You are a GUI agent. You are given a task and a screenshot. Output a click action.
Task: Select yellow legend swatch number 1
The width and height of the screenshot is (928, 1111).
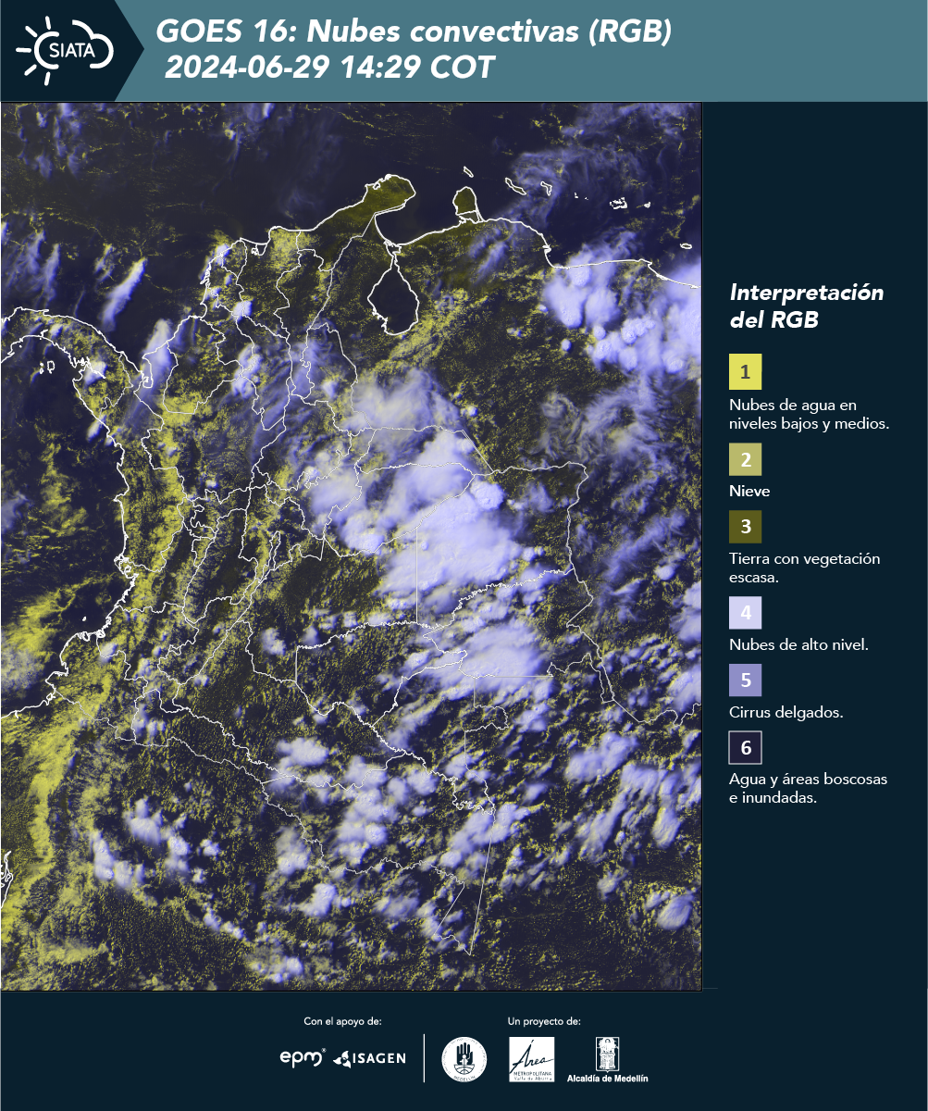point(745,372)
